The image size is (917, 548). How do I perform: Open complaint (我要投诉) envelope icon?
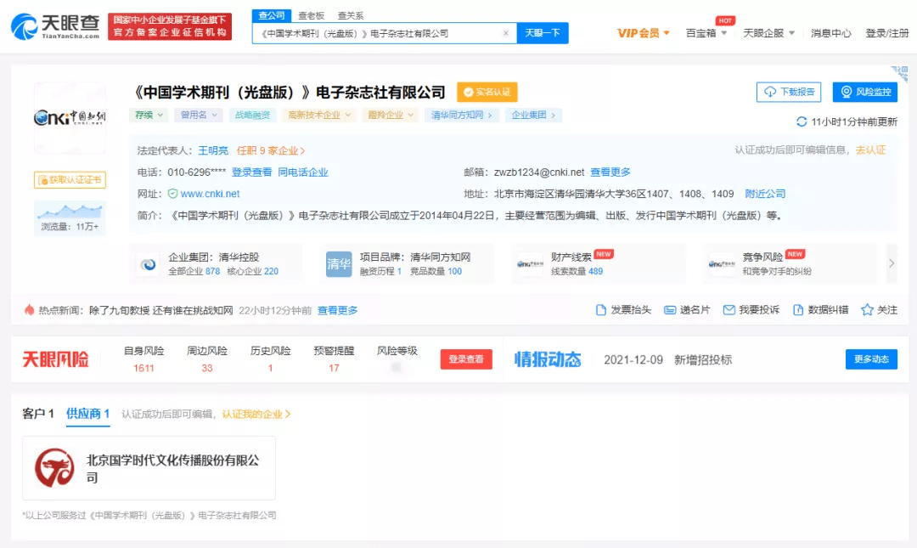click(729, 310)
